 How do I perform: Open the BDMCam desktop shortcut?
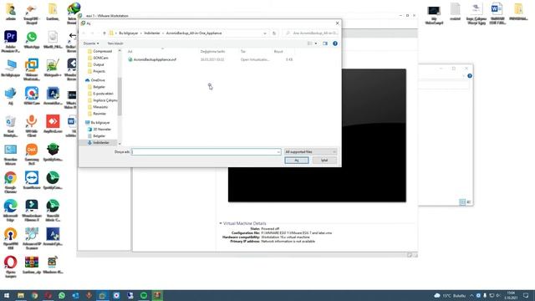(x=32, y=96)
